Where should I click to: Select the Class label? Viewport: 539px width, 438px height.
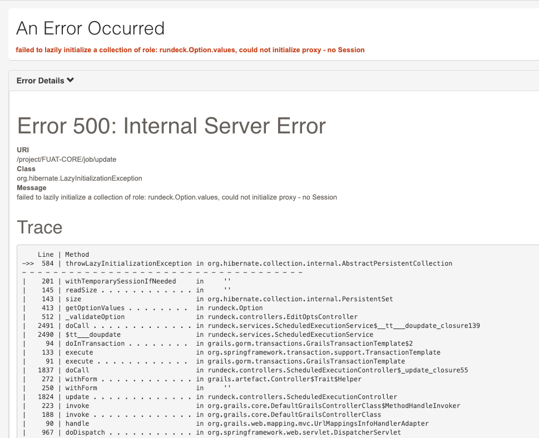coord(25,168)
